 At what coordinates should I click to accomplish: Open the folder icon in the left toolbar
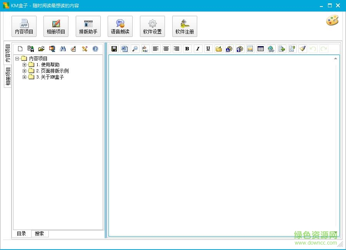tap(41, 49)
